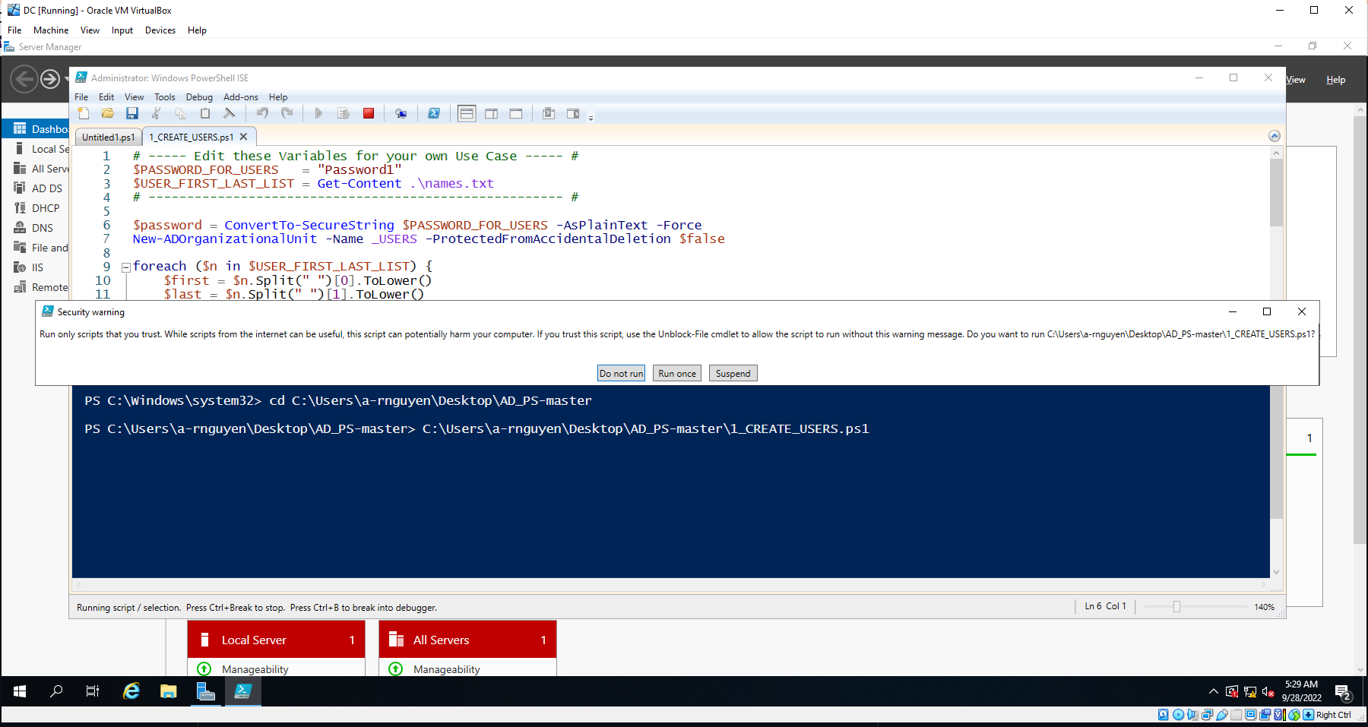Open Task View from the taskbar

[x=93, y=691]
